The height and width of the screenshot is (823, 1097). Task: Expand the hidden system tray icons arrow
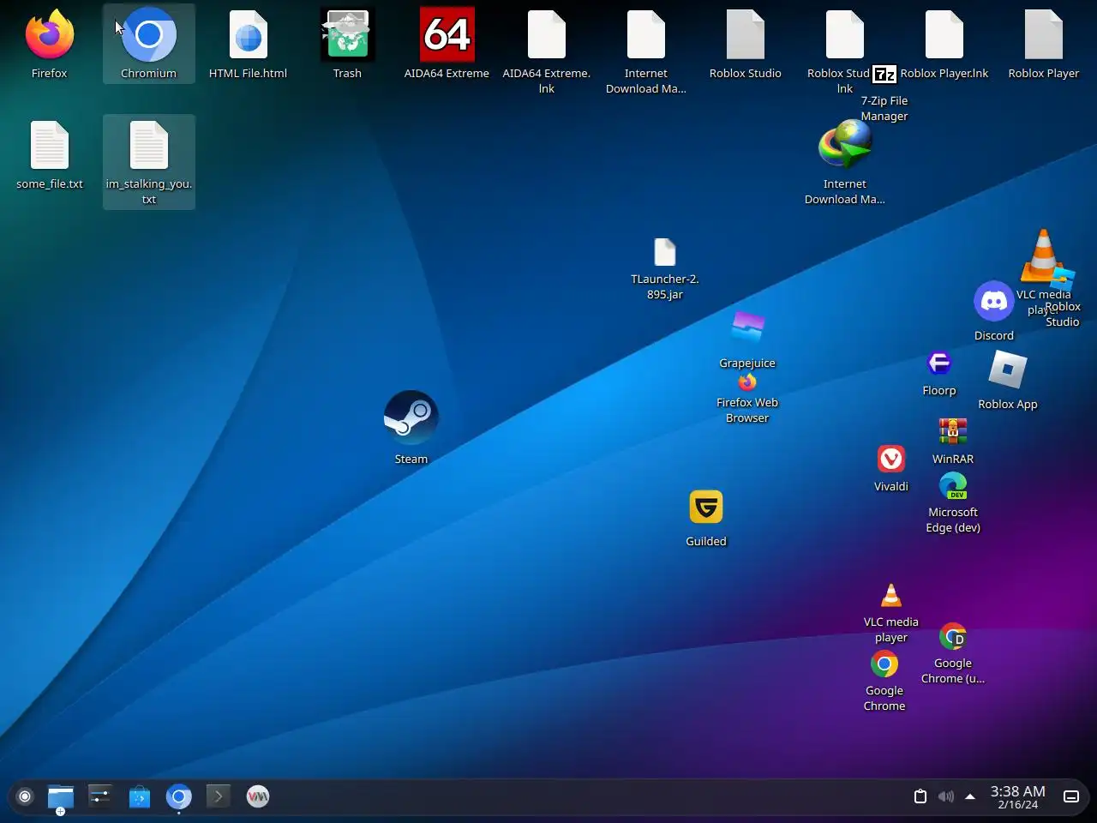pos(970,796)
